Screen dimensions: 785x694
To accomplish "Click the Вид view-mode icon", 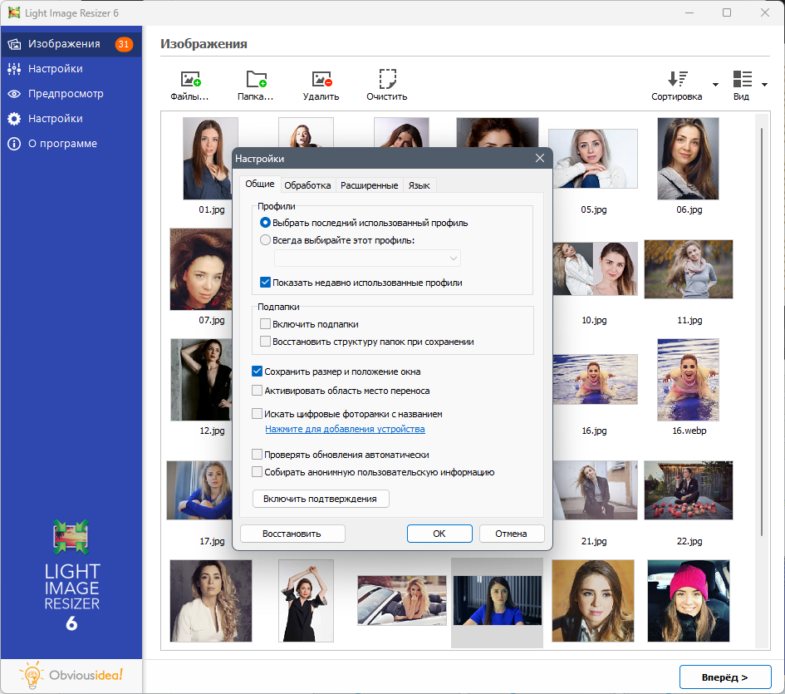I will coord(742,79).
